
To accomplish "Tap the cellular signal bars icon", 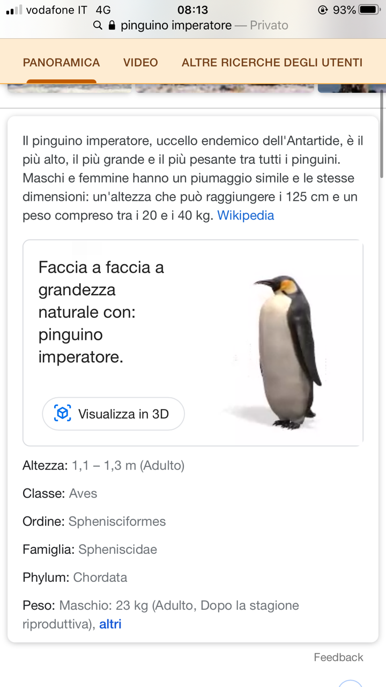I will click(x=14, y=10).
